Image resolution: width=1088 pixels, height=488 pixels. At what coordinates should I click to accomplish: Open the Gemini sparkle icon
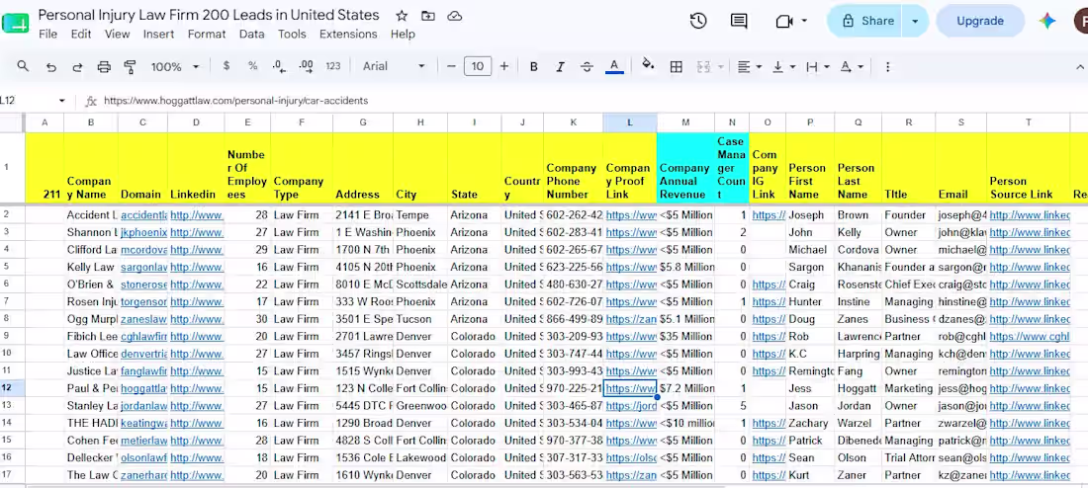[1047, 21]
